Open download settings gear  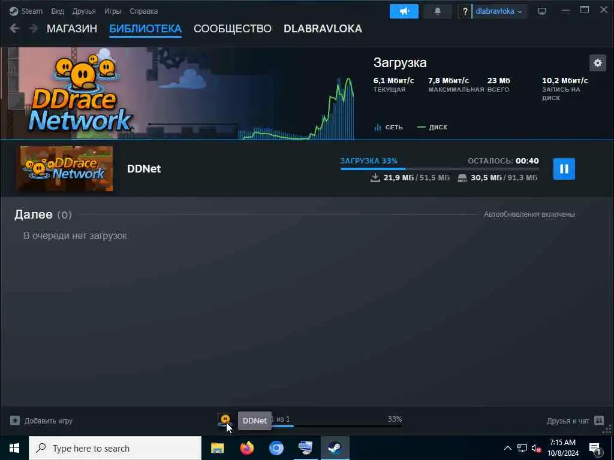[598, 62]
